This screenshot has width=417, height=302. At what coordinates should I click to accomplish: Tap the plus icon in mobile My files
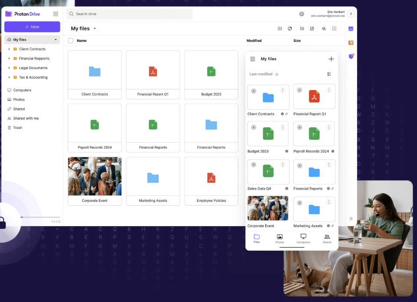pos(331,59)
